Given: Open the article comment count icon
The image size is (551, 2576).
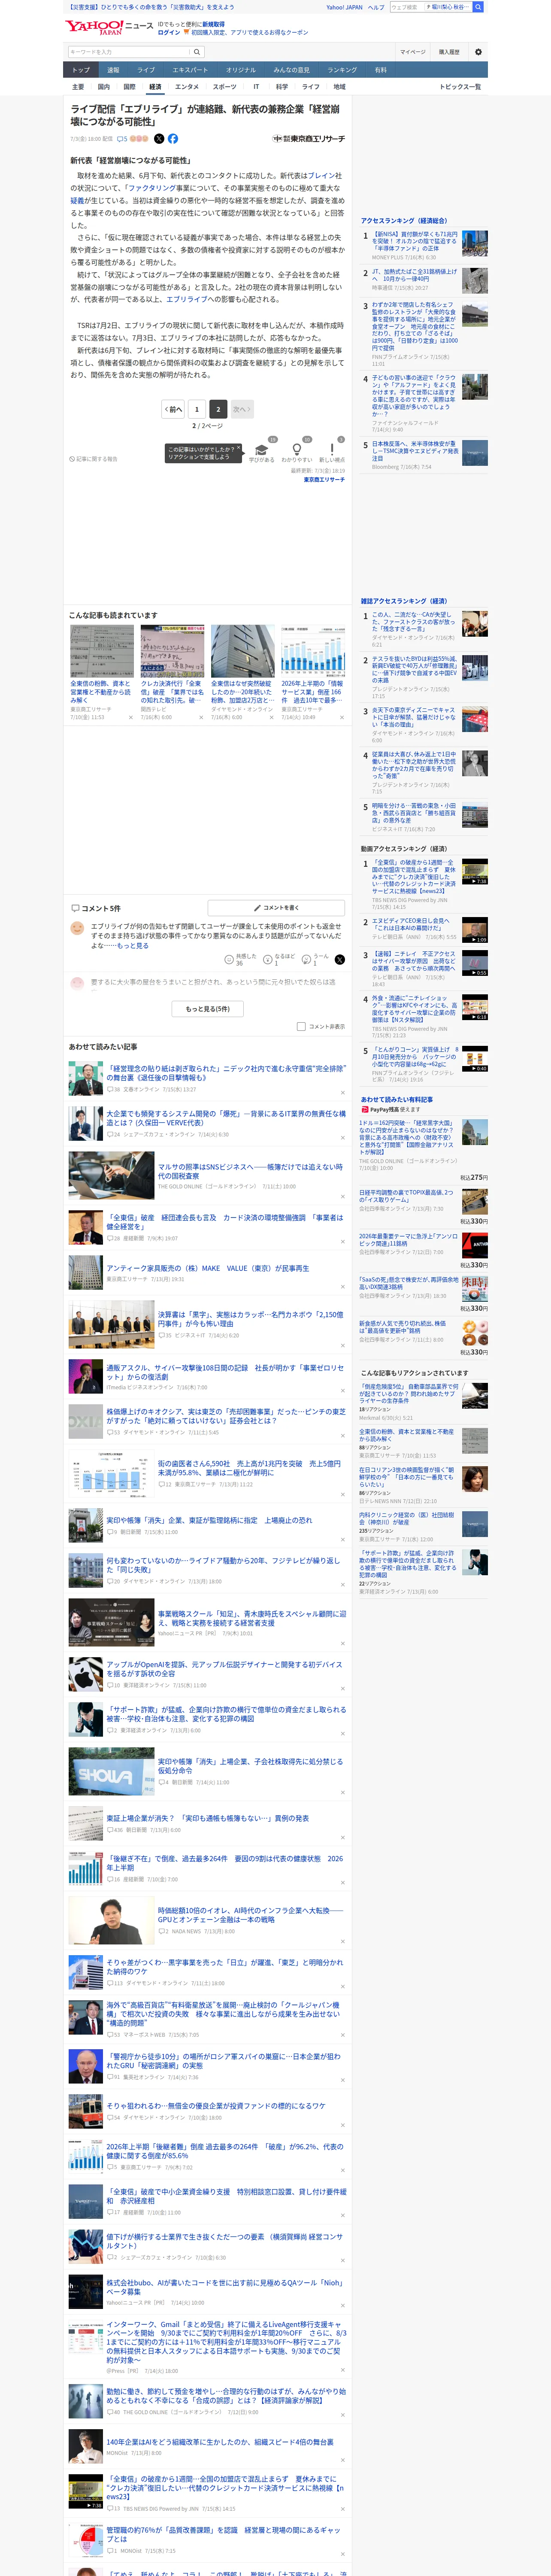Looking at the screenshot, I should (122, 139).
